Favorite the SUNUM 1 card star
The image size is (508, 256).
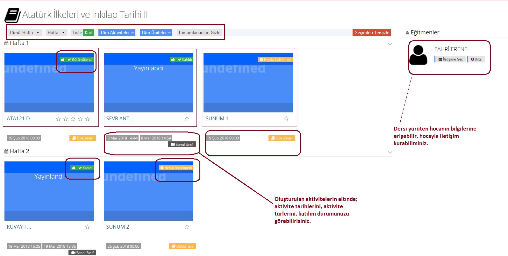(286, 119)
